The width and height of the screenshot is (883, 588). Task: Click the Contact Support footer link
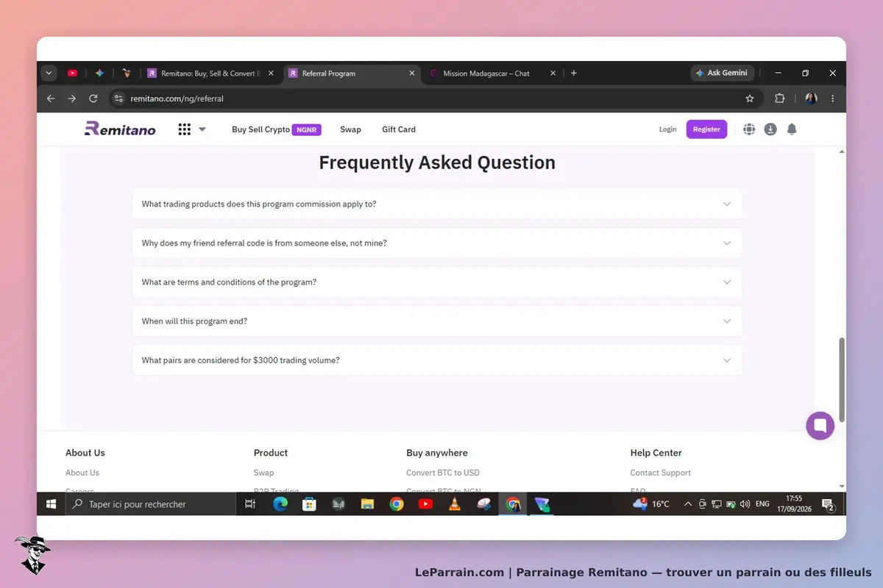661,473
